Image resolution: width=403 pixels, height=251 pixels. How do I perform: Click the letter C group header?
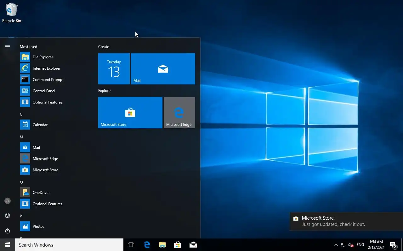(21, 114)
